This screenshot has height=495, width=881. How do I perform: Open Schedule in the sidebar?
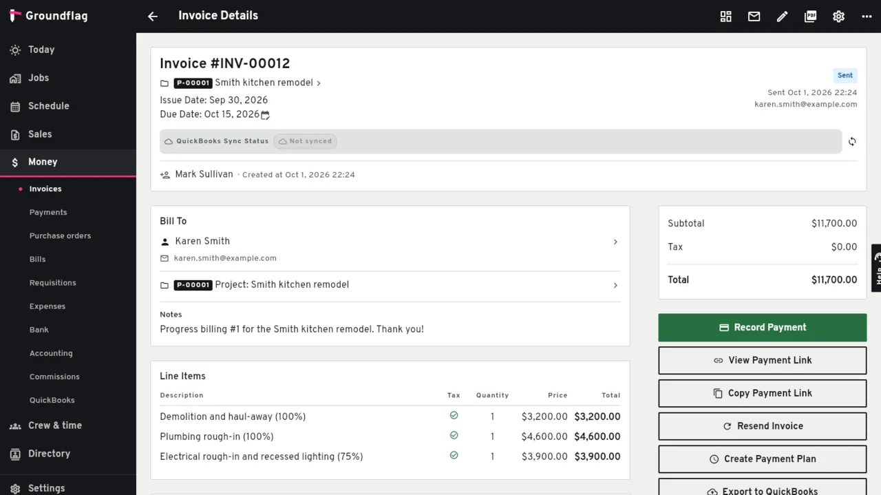point(68,106)
